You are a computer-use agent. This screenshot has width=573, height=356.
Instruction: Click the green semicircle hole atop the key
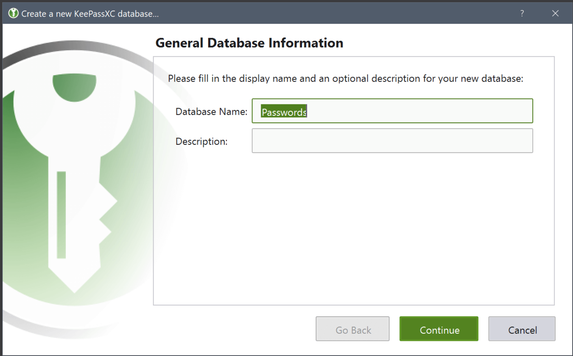[x=74, y=87]
